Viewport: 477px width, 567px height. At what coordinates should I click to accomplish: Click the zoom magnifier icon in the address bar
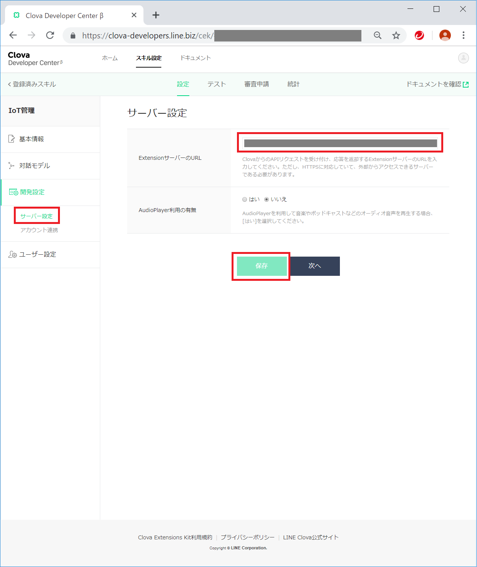378,35
